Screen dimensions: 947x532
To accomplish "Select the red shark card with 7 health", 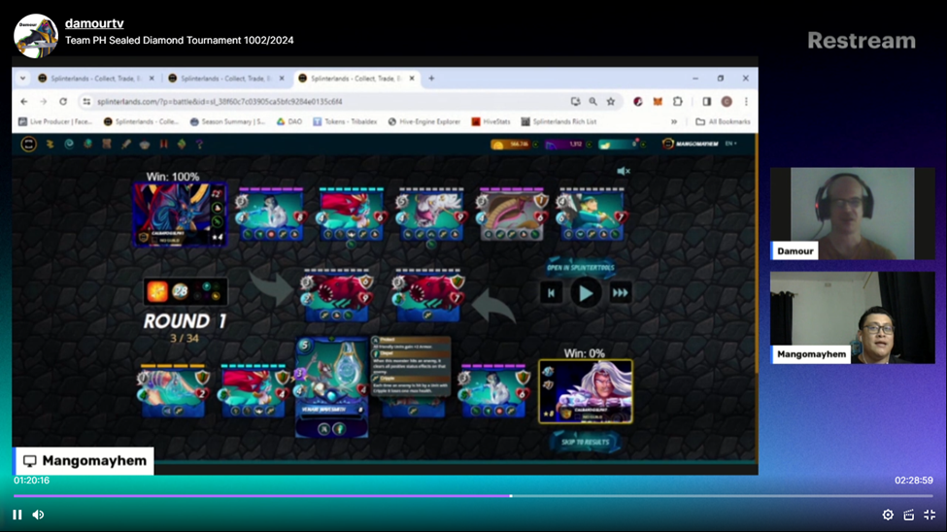I will (x=428, y=295).
